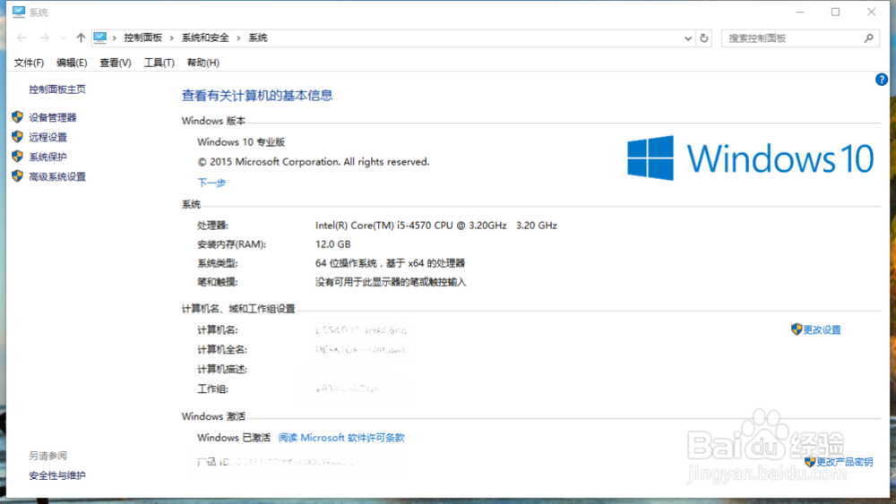Click 更改产品密钥 link

click(845, 462)
